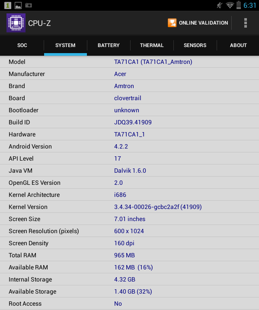
Task: Switch to the SOC tab
Action: pyautogui.click(x=22, y=45)
